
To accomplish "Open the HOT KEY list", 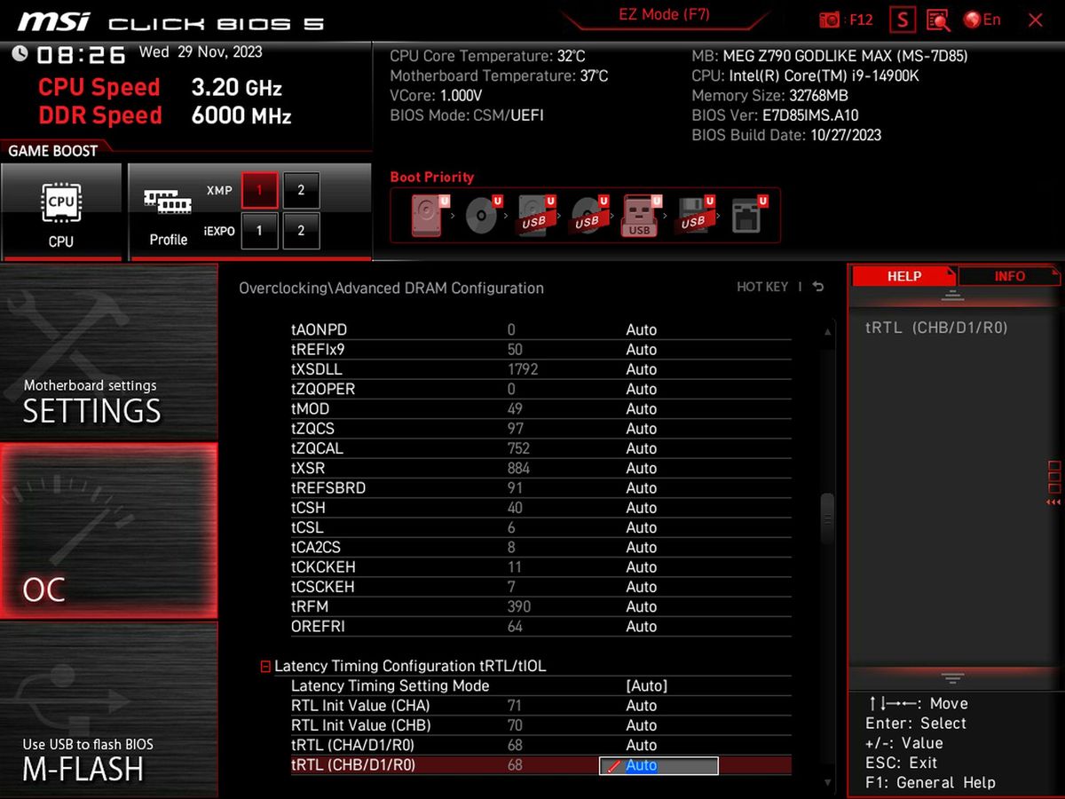I will coord(762,287).
